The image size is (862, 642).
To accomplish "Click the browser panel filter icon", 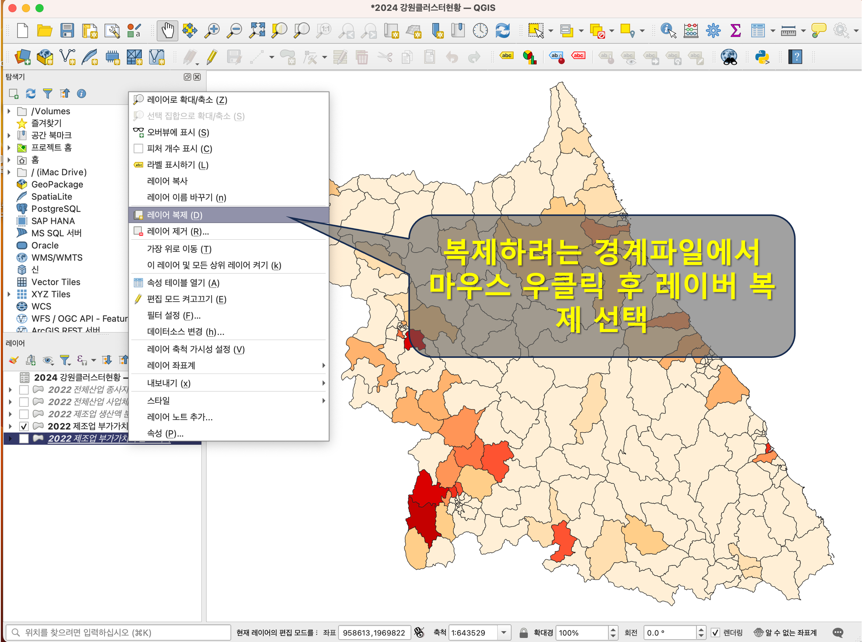I will click(x=47, y=94).
